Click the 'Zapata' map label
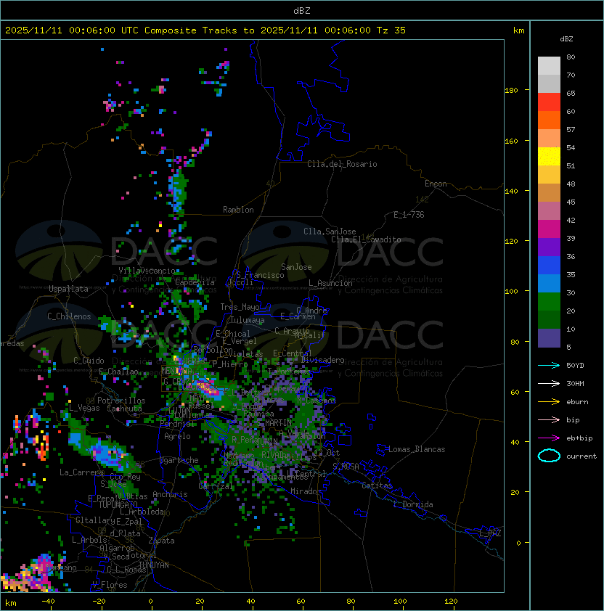Screen dimensions: 604x611 pos(161,541)
